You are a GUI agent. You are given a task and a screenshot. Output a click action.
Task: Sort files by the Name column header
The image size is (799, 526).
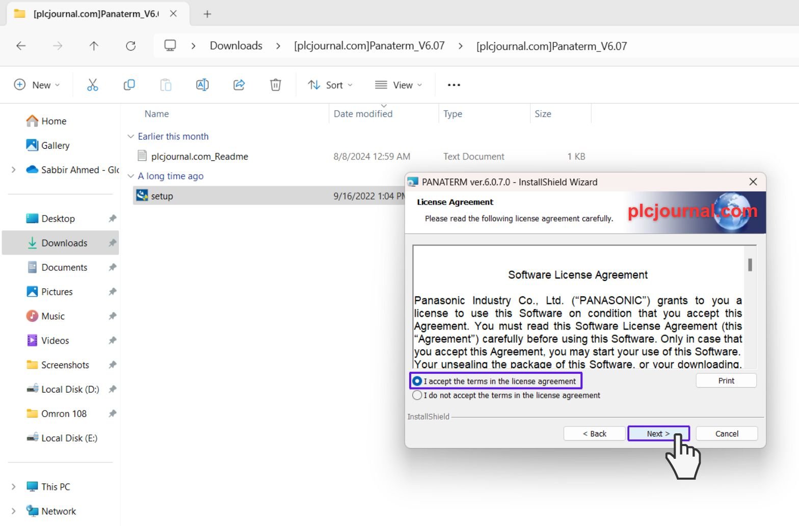[156, 114]
